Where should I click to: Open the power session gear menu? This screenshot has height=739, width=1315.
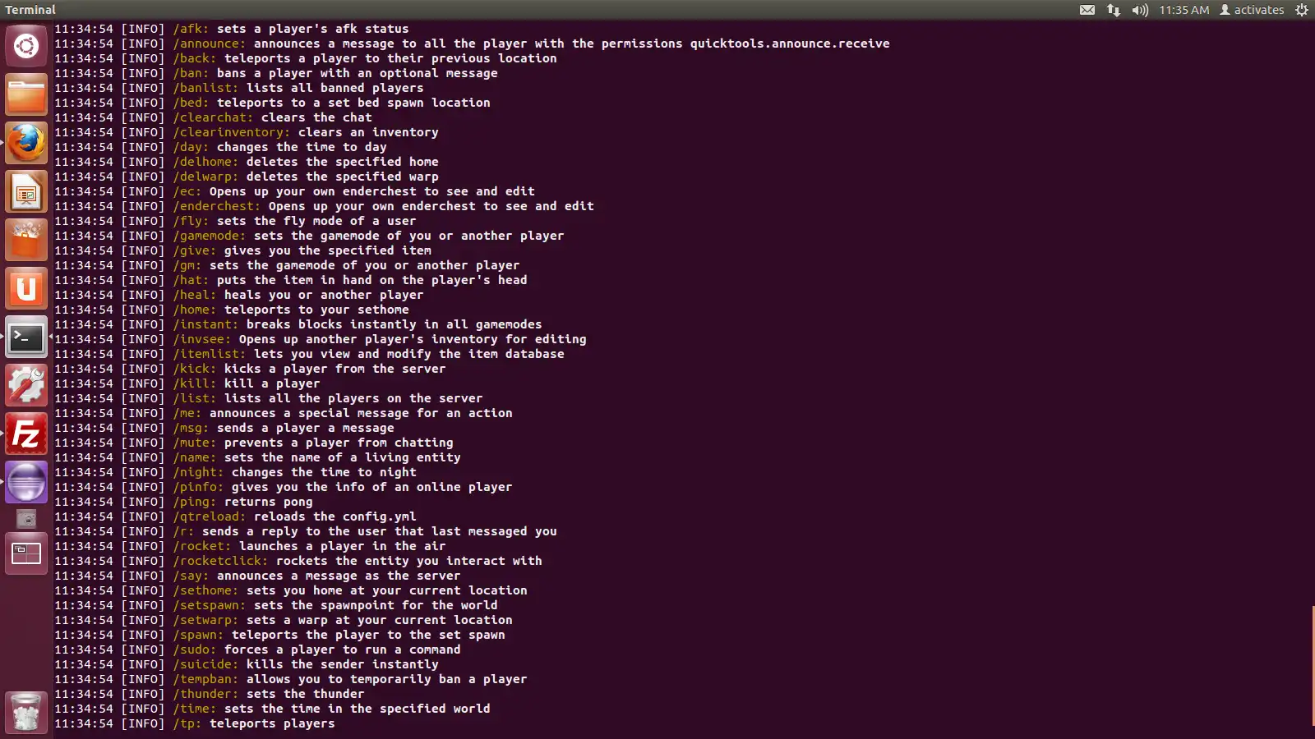tap(1302, 10)
